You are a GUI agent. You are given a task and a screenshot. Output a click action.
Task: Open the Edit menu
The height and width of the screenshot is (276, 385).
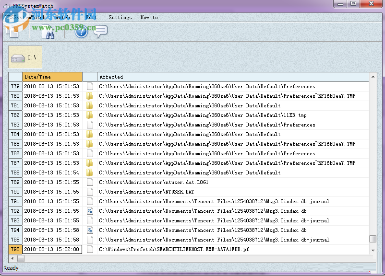[91, 17]
